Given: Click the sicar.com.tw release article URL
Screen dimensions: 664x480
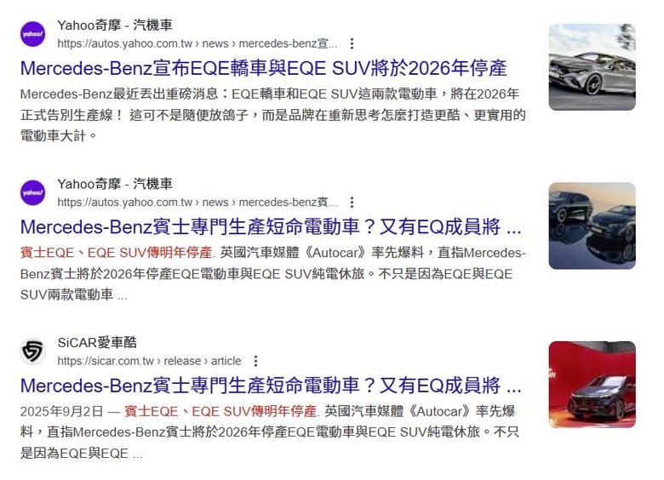Looking at the screenshot, I should point(150,361).
